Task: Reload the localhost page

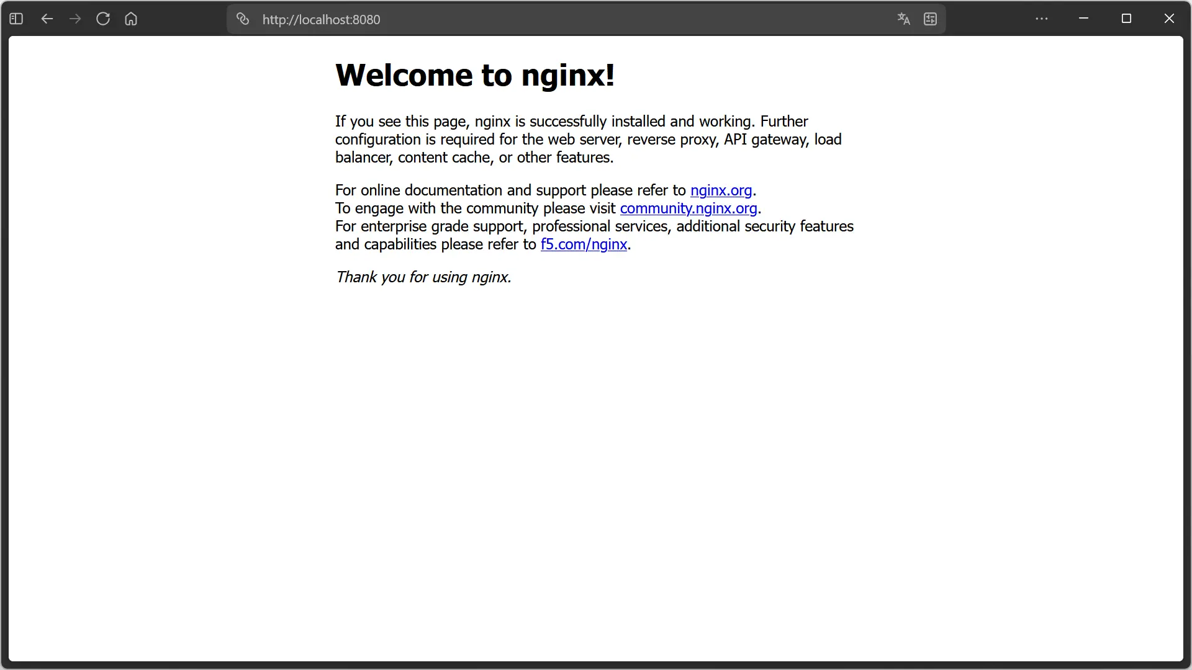Action: click(x=103, y=19)
